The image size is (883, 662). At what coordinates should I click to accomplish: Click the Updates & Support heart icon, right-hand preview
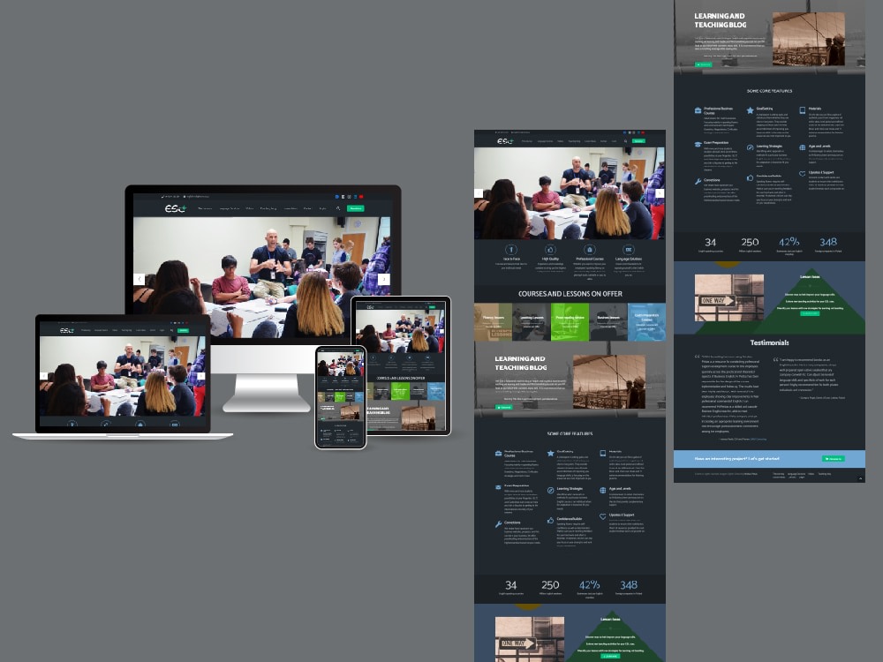[803, 174]
